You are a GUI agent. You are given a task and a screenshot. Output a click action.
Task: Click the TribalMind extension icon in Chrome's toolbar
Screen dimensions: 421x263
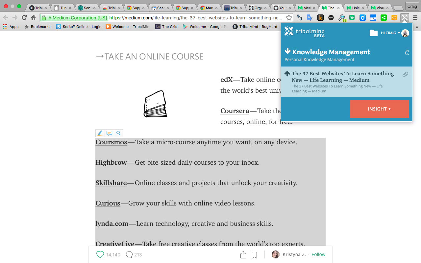405,18
